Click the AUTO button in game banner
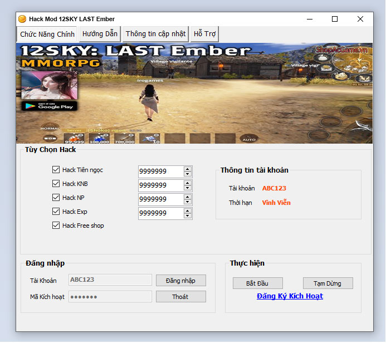The image size is (386, 343). 249,139
